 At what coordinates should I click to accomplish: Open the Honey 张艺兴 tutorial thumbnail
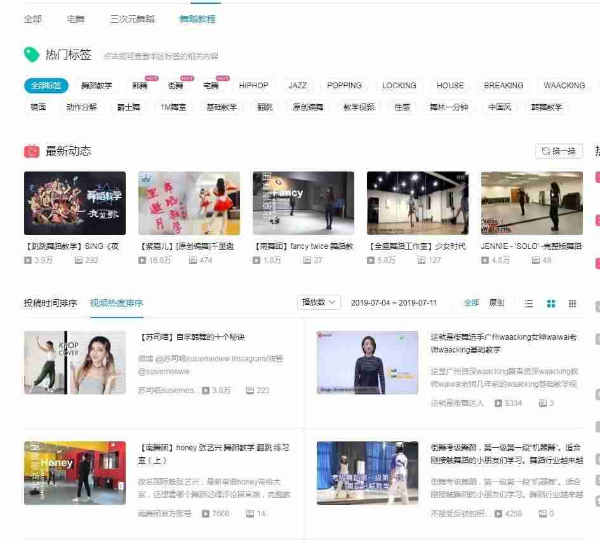pos(75,473)
